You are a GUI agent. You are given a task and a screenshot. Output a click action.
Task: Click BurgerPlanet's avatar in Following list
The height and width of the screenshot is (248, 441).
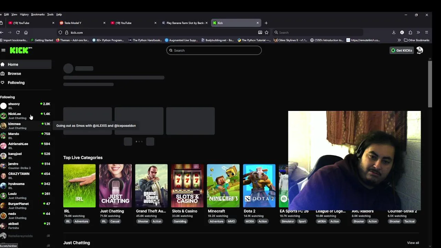[3, 206]
